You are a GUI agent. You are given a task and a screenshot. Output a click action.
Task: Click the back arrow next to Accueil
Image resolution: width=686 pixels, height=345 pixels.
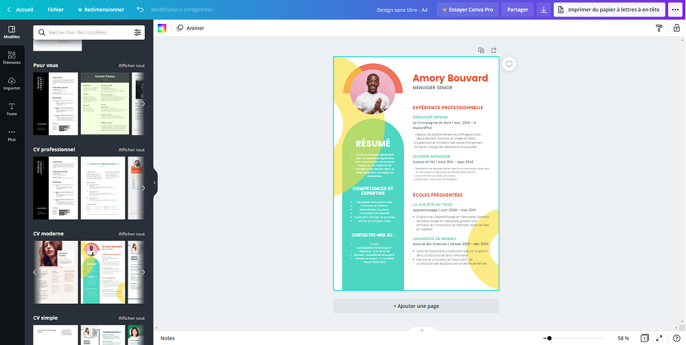(x=9, y=10)
